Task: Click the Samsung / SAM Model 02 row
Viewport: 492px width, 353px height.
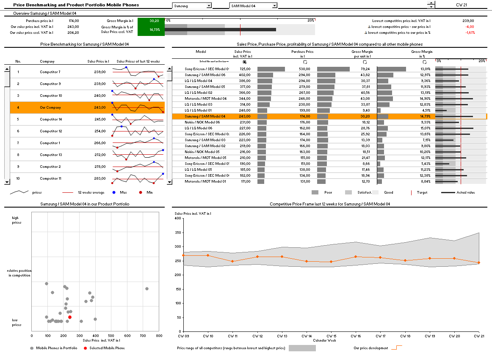Action: point(329,146)
